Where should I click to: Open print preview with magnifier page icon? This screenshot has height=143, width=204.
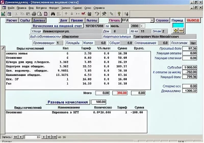click(x=40, y=14)
